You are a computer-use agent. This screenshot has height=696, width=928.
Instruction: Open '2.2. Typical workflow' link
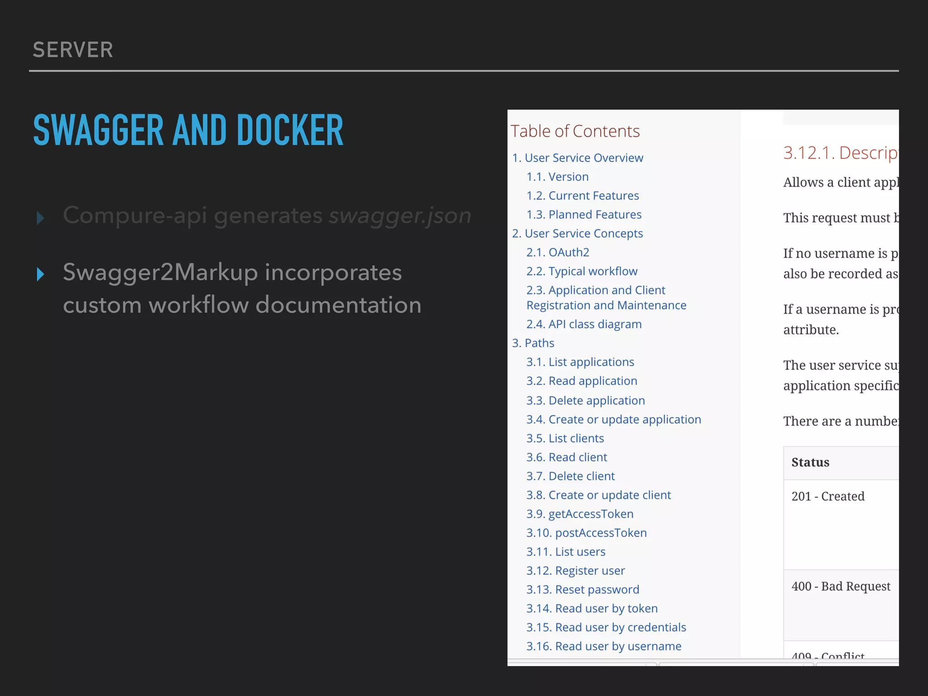coord(582,271)
